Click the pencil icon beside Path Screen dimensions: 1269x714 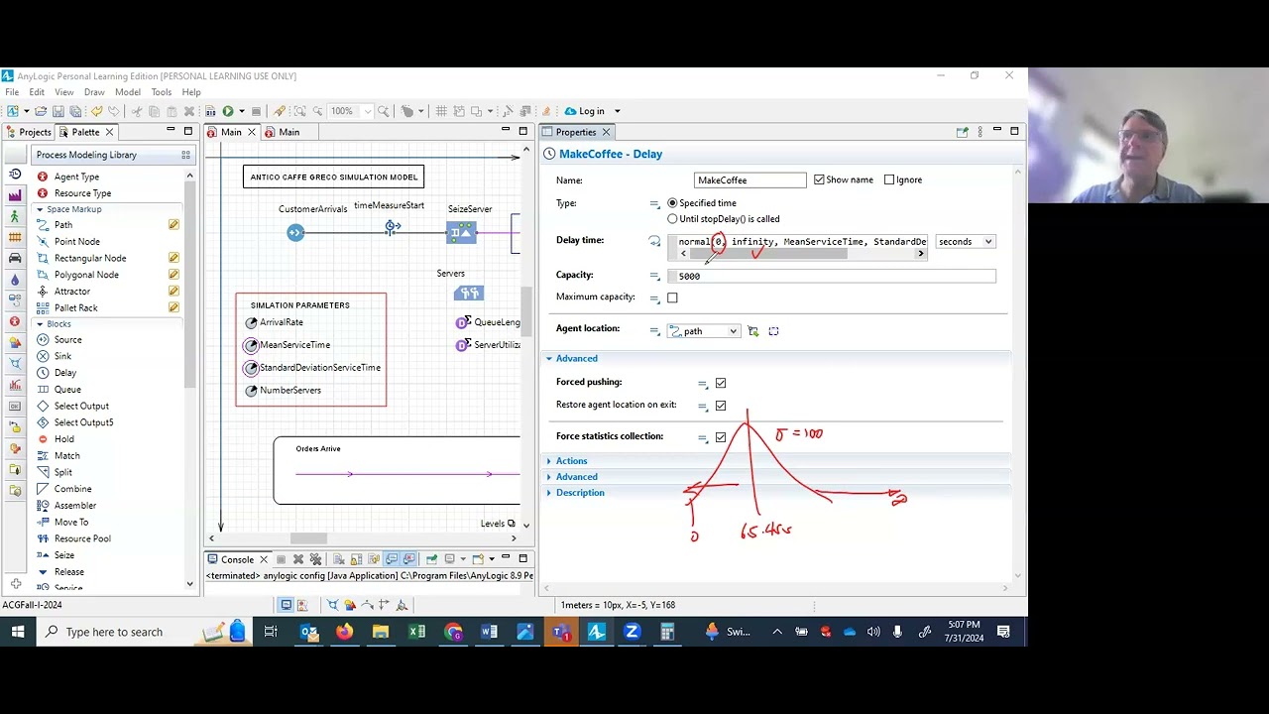pyautogui.click(x=173, y=225)
